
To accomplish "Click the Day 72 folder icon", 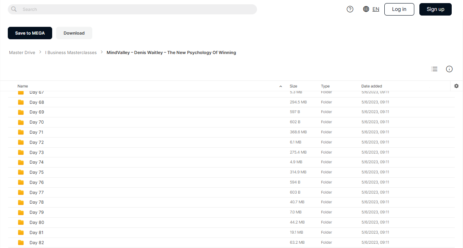I will point(21,142).
